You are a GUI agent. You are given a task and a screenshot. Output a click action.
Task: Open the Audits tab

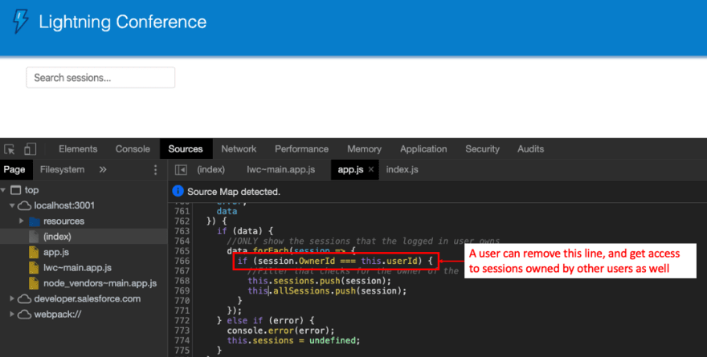531,149
